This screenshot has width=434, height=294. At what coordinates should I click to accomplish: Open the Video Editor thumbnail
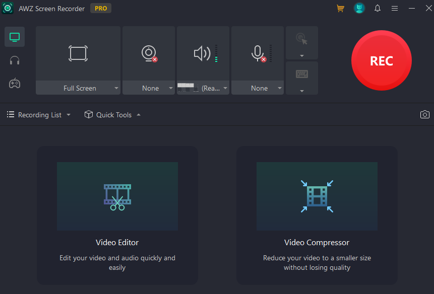[x=117, y=196]
